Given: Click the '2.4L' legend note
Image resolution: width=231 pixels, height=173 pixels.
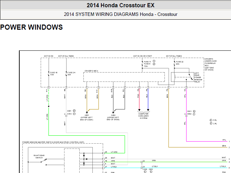Looking at the screenshot, I should (x=213, y=123).
